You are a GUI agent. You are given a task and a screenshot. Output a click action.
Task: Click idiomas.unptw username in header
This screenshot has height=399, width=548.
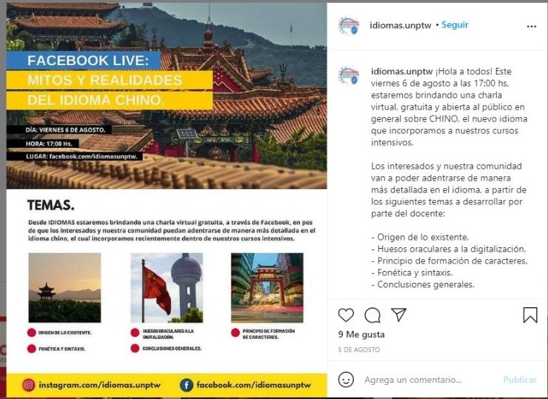[x=401, y=25]
